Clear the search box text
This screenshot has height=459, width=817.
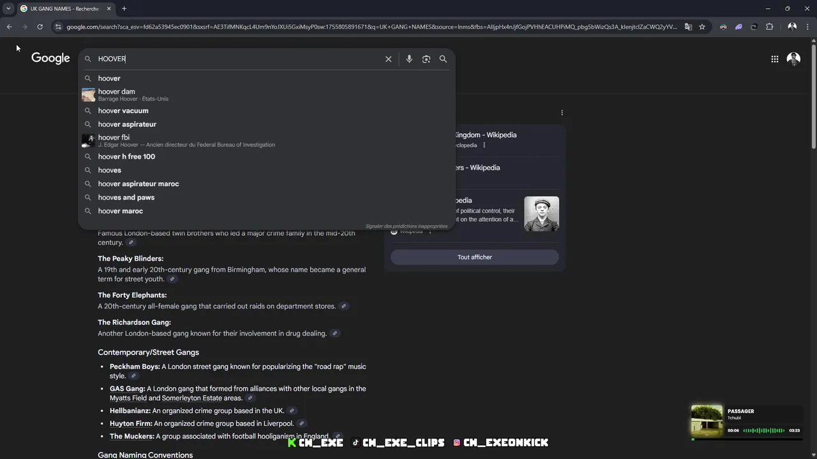[388, 59]
